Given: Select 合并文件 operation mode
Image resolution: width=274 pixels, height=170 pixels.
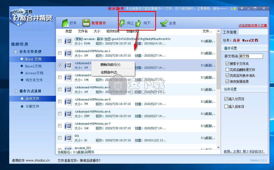Looking at the screenshot, I should click(32, 99).
